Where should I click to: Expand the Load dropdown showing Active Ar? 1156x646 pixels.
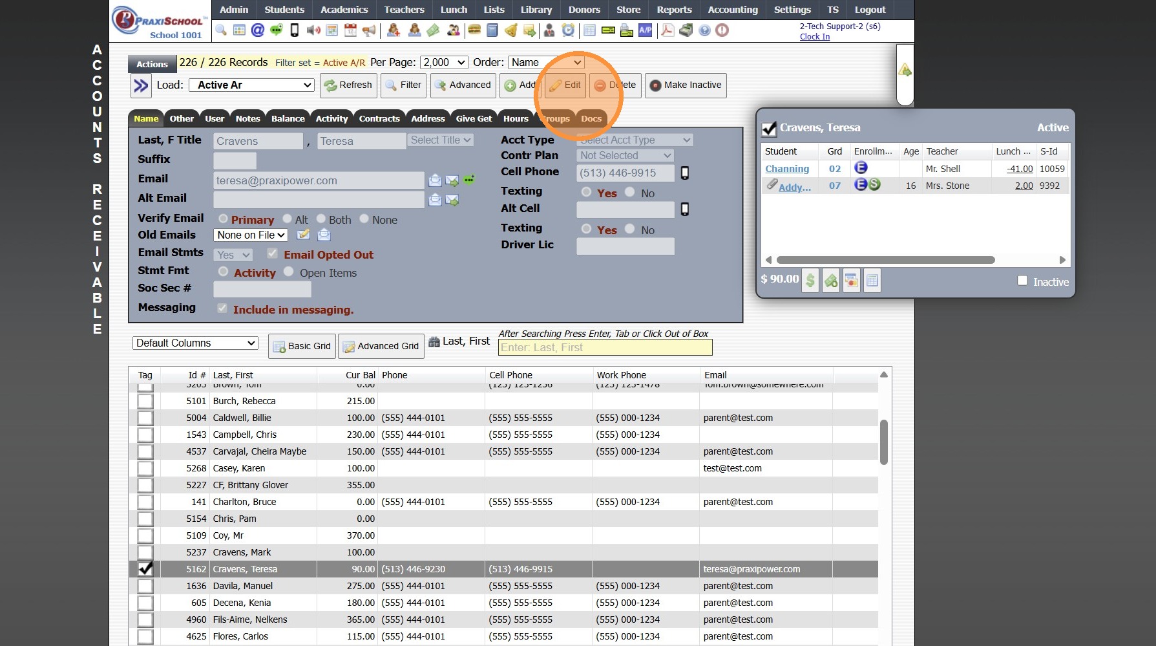coord(252,85)
